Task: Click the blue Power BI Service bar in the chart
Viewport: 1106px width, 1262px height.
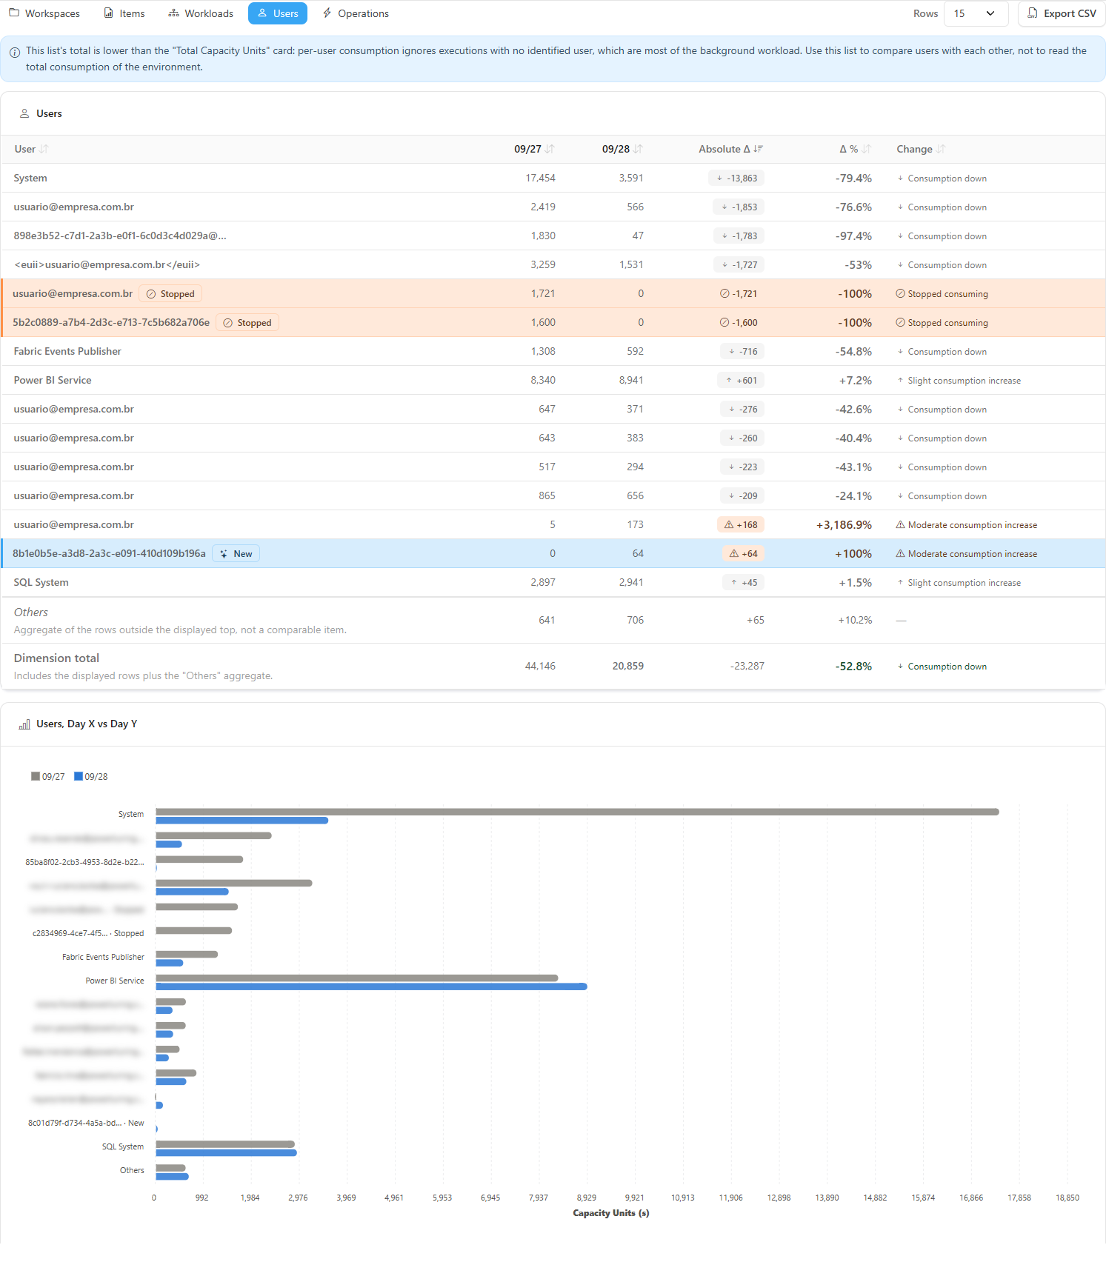Action: click(x=371, y=986)
